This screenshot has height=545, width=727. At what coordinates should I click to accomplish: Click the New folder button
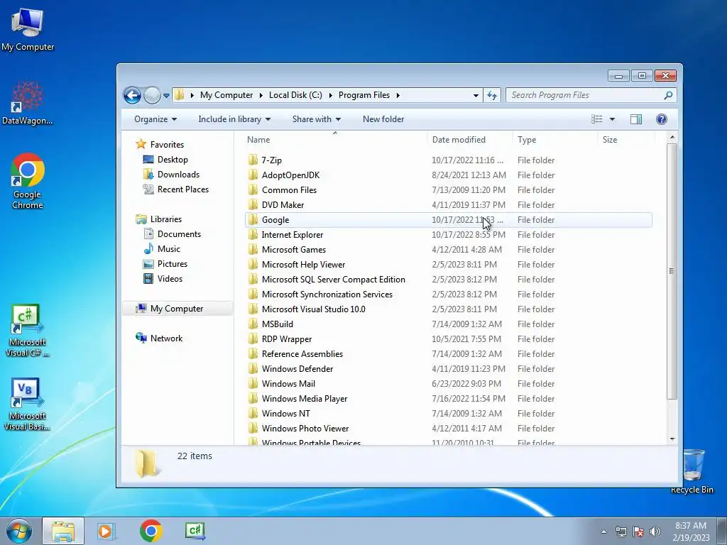(x=383, y=119)
